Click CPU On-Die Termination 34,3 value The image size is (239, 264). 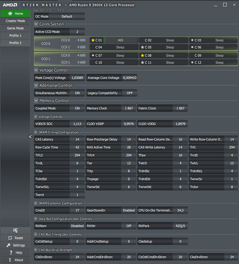[x=180, y=210]
